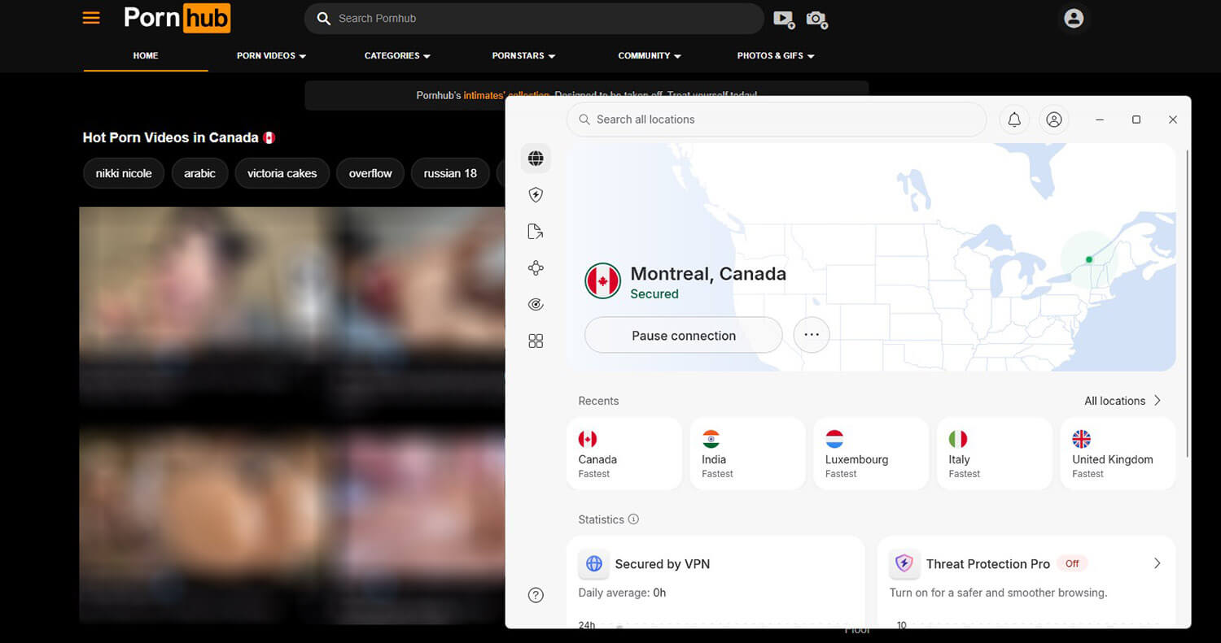Open the VPN locations globe icon in sidebar
Screen dimensions: 1221x643
pos(536,159)
